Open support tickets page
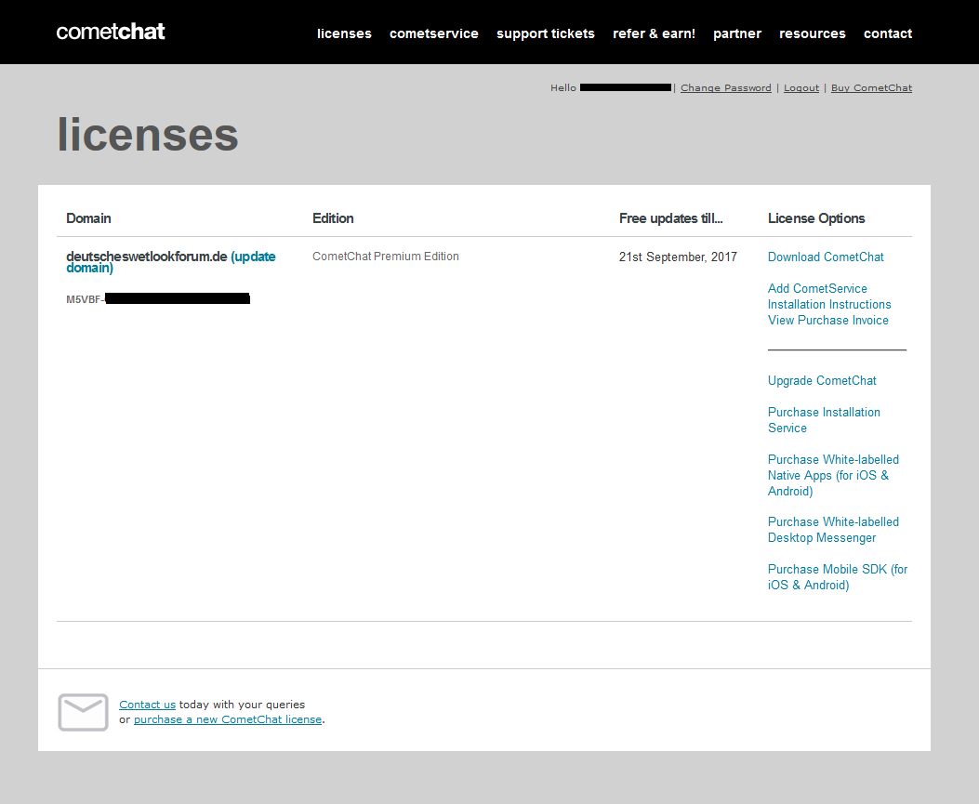This screenshot has height=804, width=979. [545, 33]
